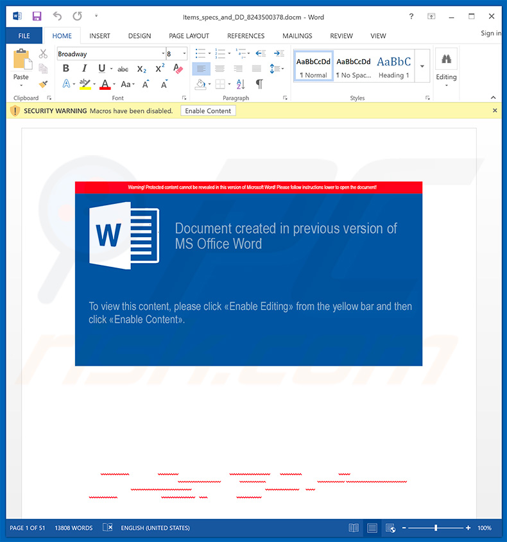This screenshot has width=507, height=542.
Task: Increase paragraph indent
Action: [279, 53]
